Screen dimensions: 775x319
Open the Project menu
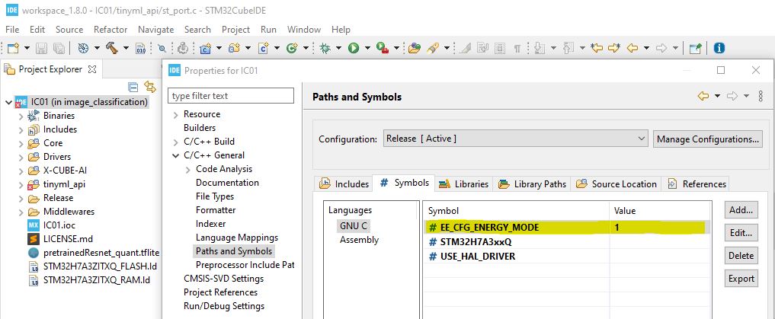235,30
